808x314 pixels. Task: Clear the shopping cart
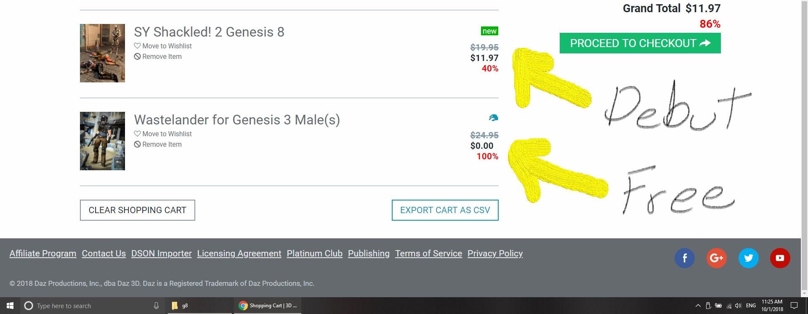click(x=137, y=210)
